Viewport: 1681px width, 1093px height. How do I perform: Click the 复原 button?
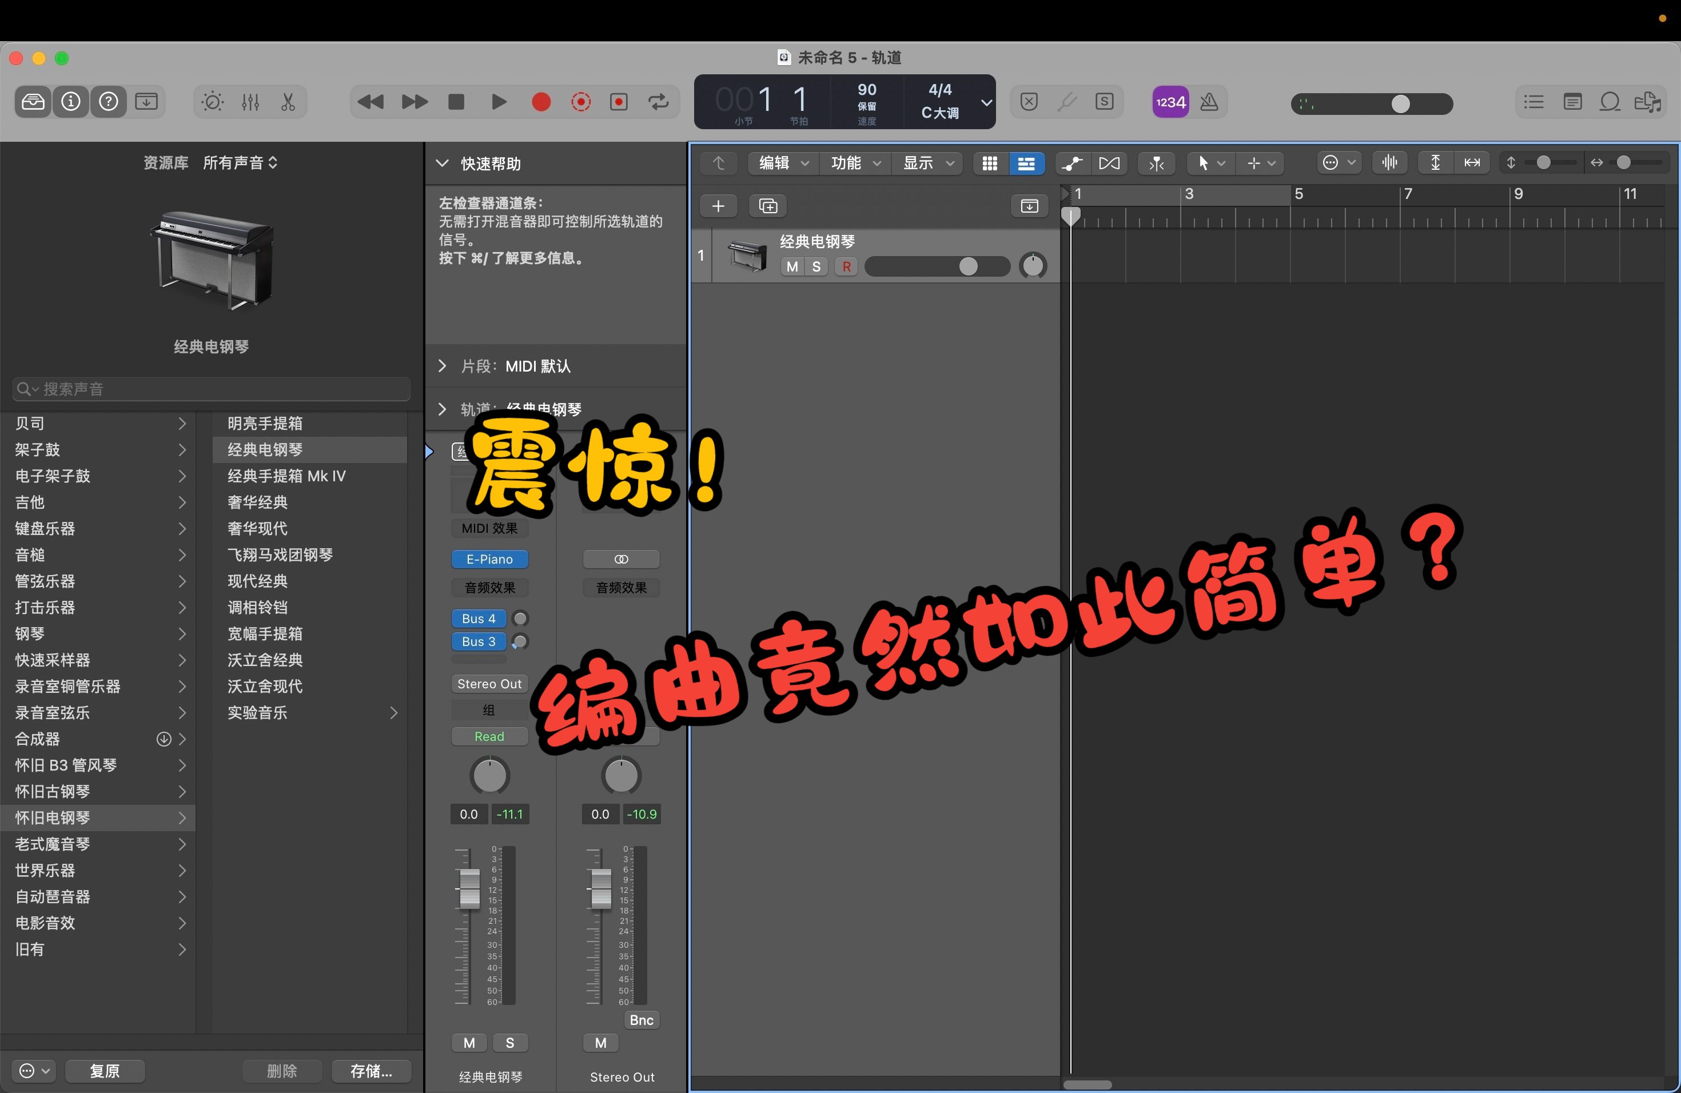(105, 1071)
